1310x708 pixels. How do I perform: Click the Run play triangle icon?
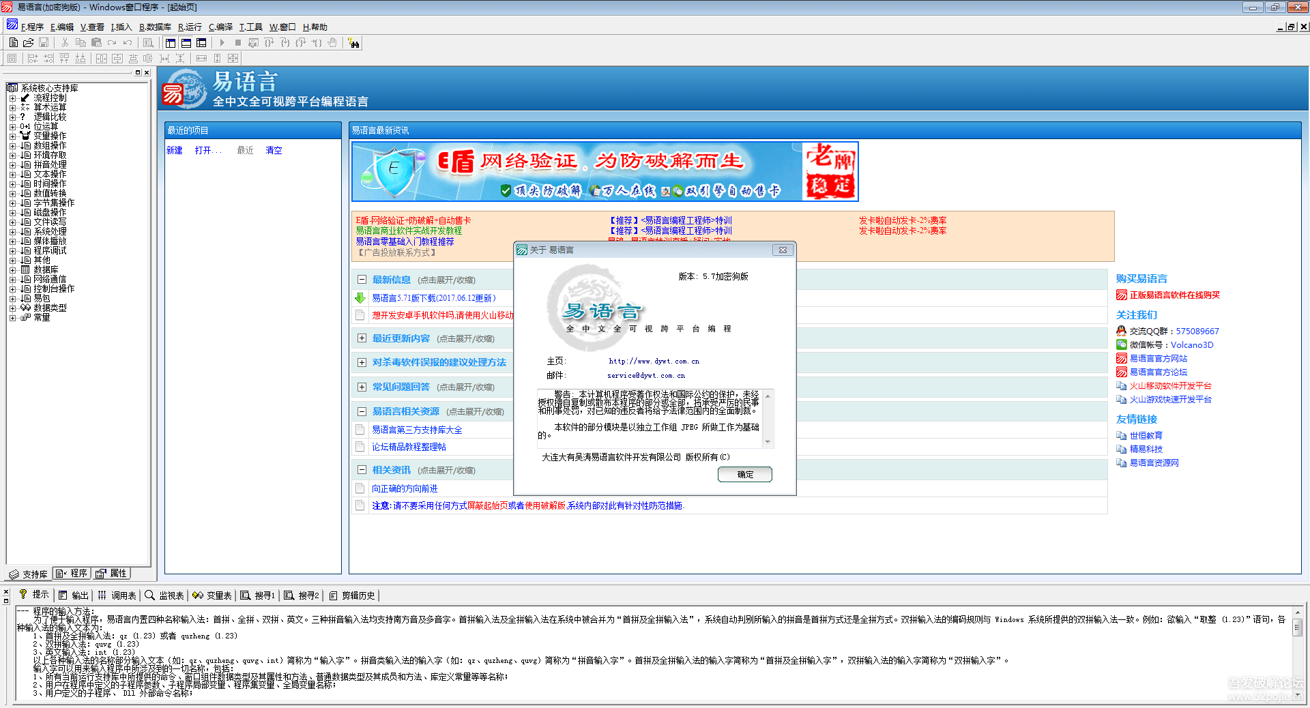pyautogui.click(x=222, y=42)
